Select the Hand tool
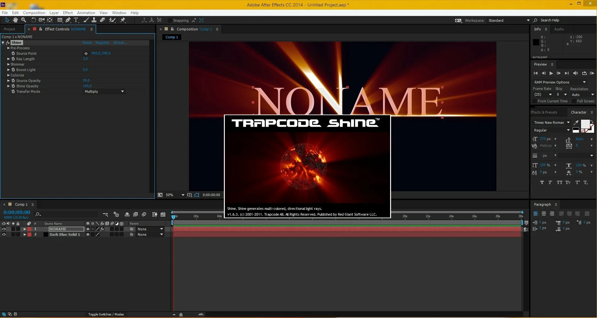Screen dimensions: 597x318 click(x=15, y=20)
